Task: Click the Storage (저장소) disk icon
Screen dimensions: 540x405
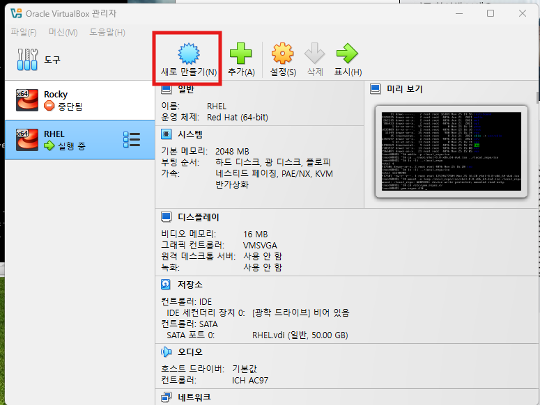Action: pyautogui.click(x=166, y=285)
